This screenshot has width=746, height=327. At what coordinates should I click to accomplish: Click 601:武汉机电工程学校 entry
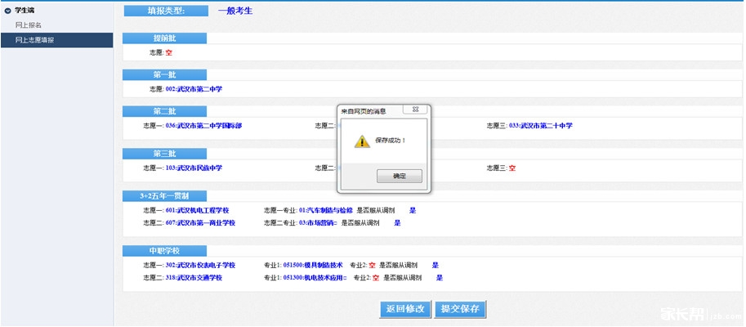click(197, 210)
